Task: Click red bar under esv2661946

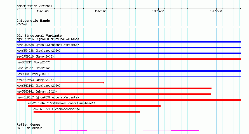Action: [x=94, y=106]
